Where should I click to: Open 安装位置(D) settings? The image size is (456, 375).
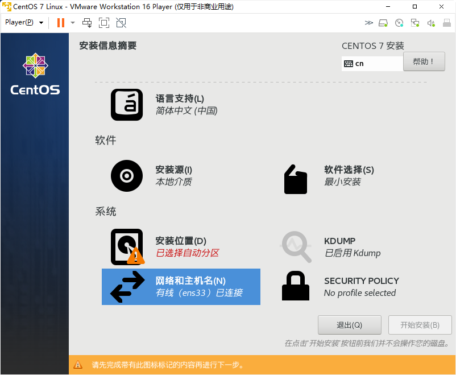[x=181, y=241]
